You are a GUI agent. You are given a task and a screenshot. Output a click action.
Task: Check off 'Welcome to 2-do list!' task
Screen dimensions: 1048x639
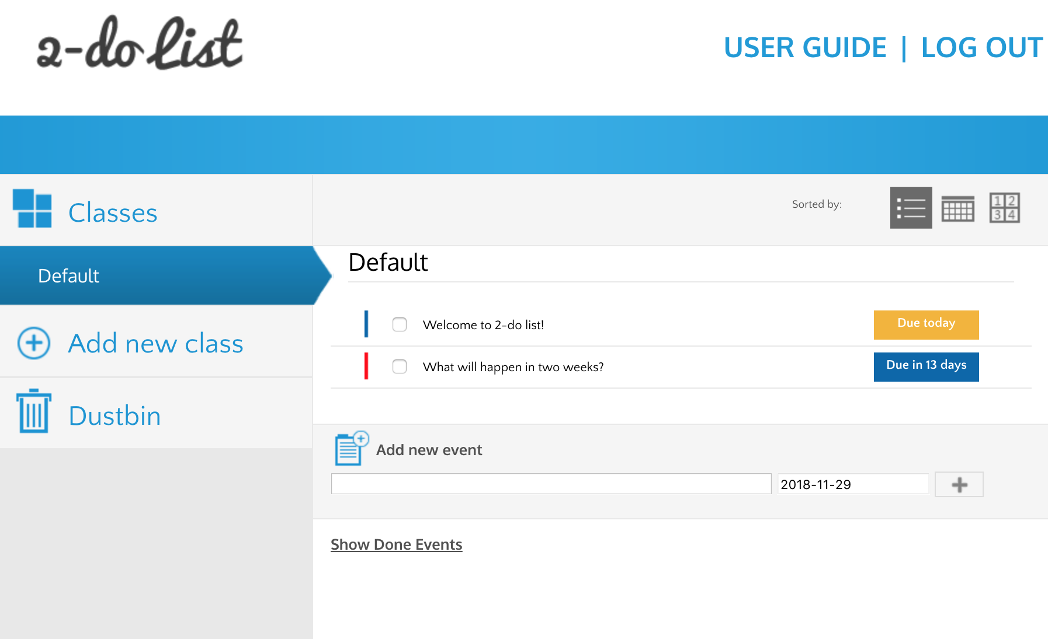coord(400,324)
